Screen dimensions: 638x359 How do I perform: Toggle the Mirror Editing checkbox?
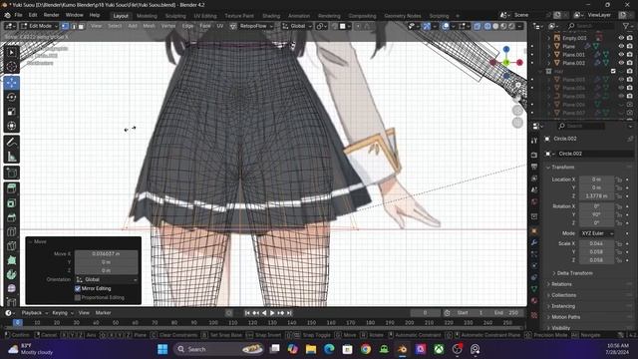pyautogui.click(x=78, y=288)
